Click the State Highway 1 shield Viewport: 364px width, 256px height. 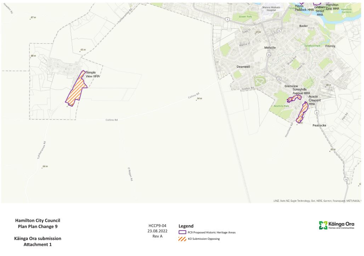point(227,19)
